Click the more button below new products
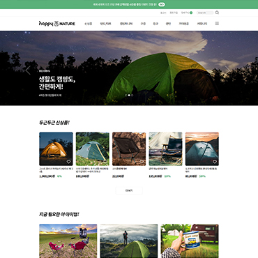This screenshot has width=258, height=258. pyautogui.click(x=129, y=190)
